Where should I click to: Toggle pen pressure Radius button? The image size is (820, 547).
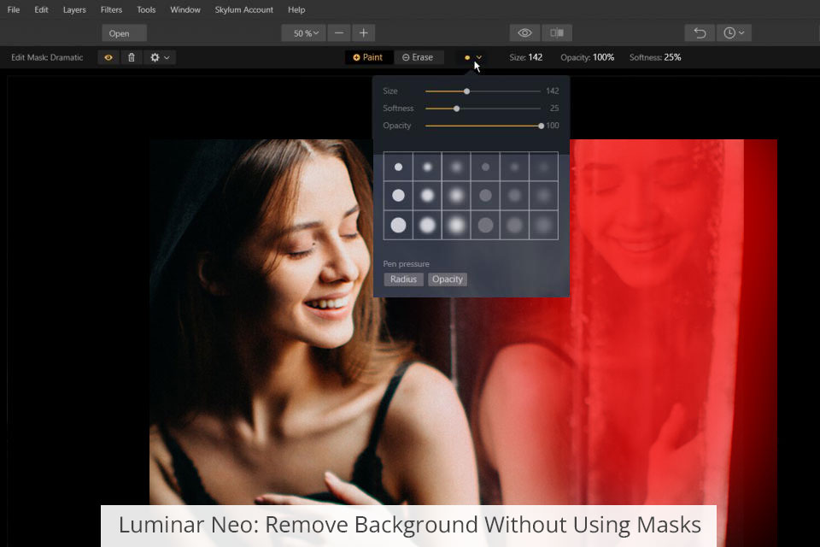click(403, 279)
